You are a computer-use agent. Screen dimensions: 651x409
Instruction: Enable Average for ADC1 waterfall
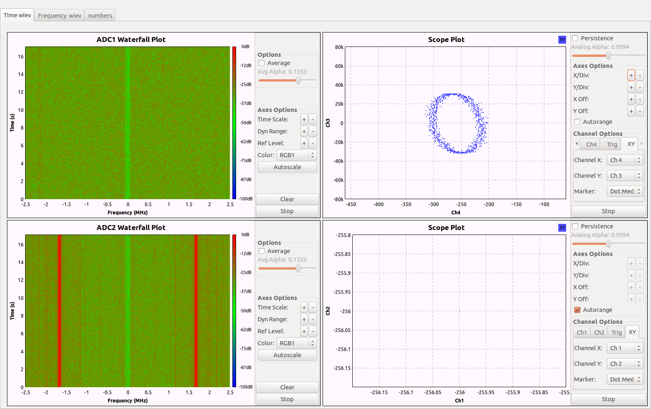pos(262,63)
